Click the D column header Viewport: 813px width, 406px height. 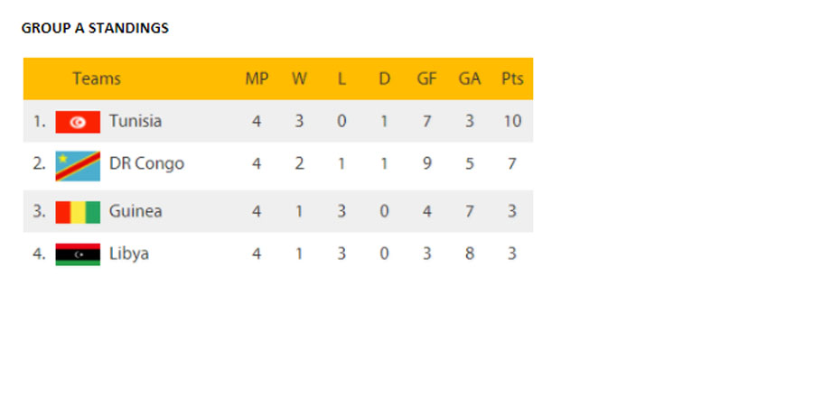pyautogui.click(x=384, y=78)
